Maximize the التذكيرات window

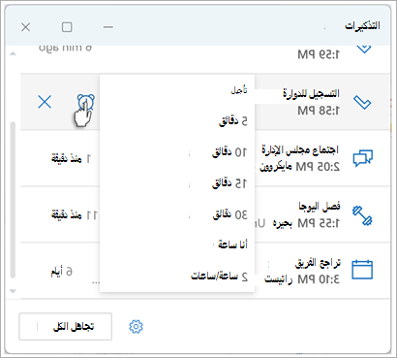point(67,27)
